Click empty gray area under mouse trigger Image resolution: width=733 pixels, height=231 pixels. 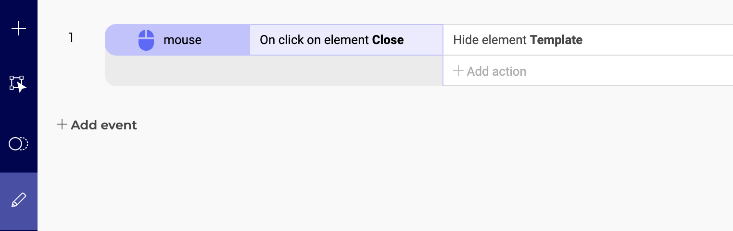click(274, 71)
